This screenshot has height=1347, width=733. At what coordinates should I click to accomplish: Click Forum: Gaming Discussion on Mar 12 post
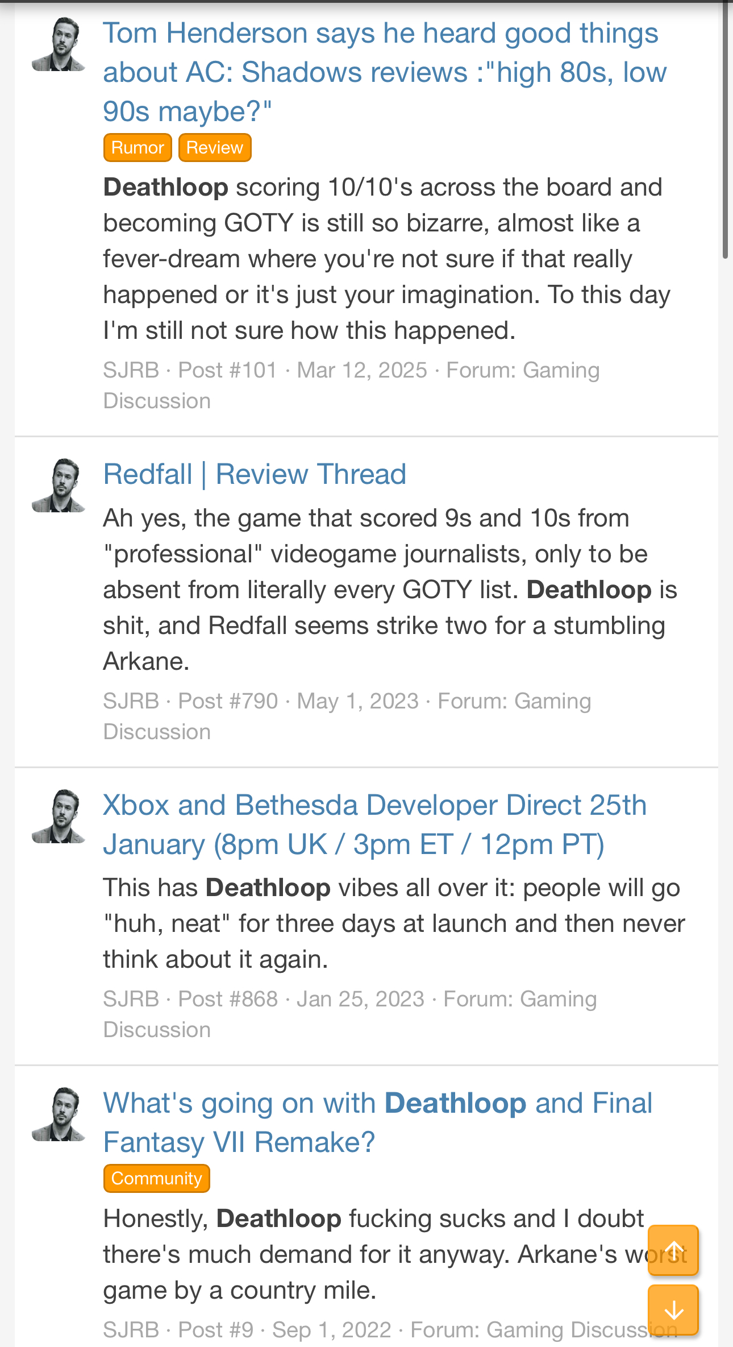click(351, 386)
